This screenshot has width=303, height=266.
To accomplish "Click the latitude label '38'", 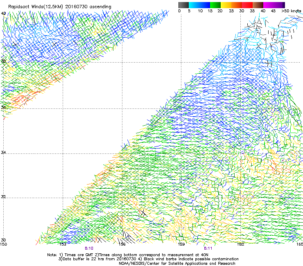I will click(3, 61).
